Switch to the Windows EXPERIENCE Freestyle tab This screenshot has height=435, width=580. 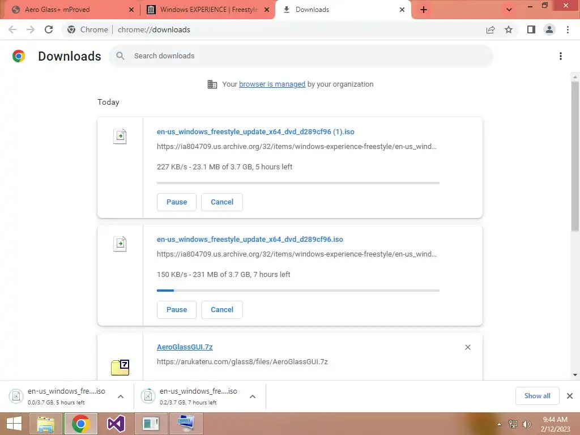coord(209,10)
